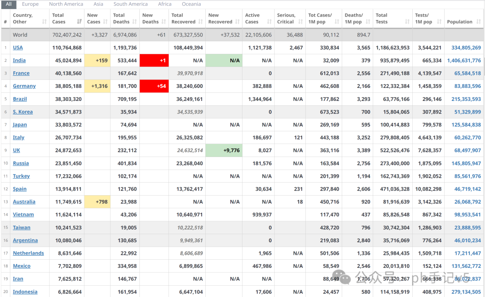Click Germany's population 83,883,596
Screen dimensions: 485x297
[467, 86]
